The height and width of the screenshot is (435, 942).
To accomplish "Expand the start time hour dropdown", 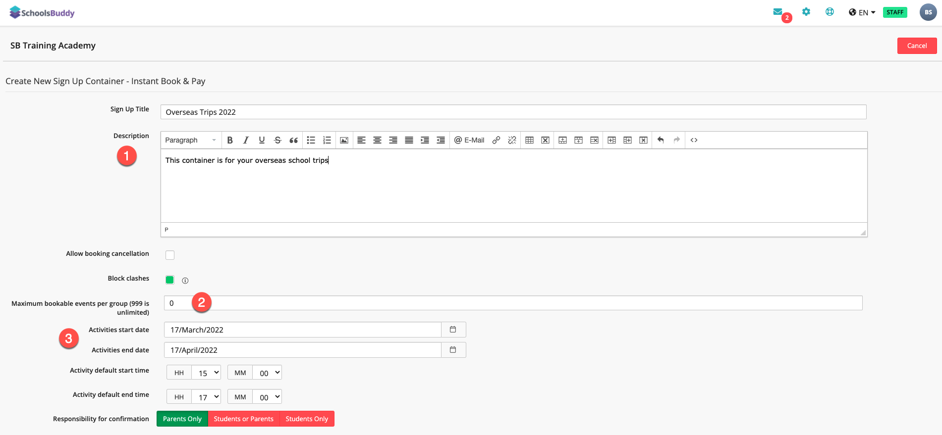I will click(x=206, y=373).
